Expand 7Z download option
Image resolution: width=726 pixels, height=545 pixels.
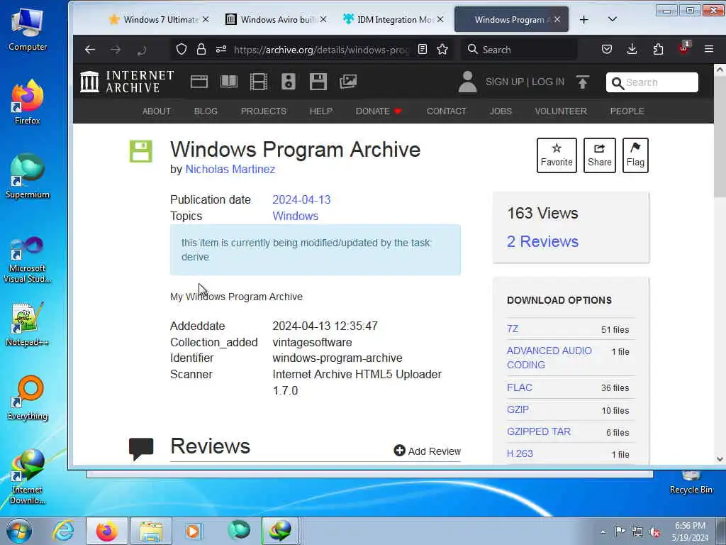(513, 329)
